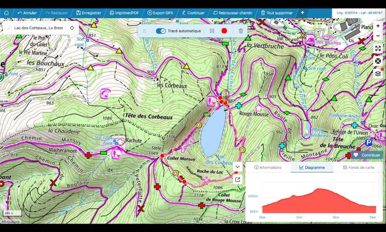Open Imprimer/PDF print option
The image size is (386, 232).
coord(124,13)
